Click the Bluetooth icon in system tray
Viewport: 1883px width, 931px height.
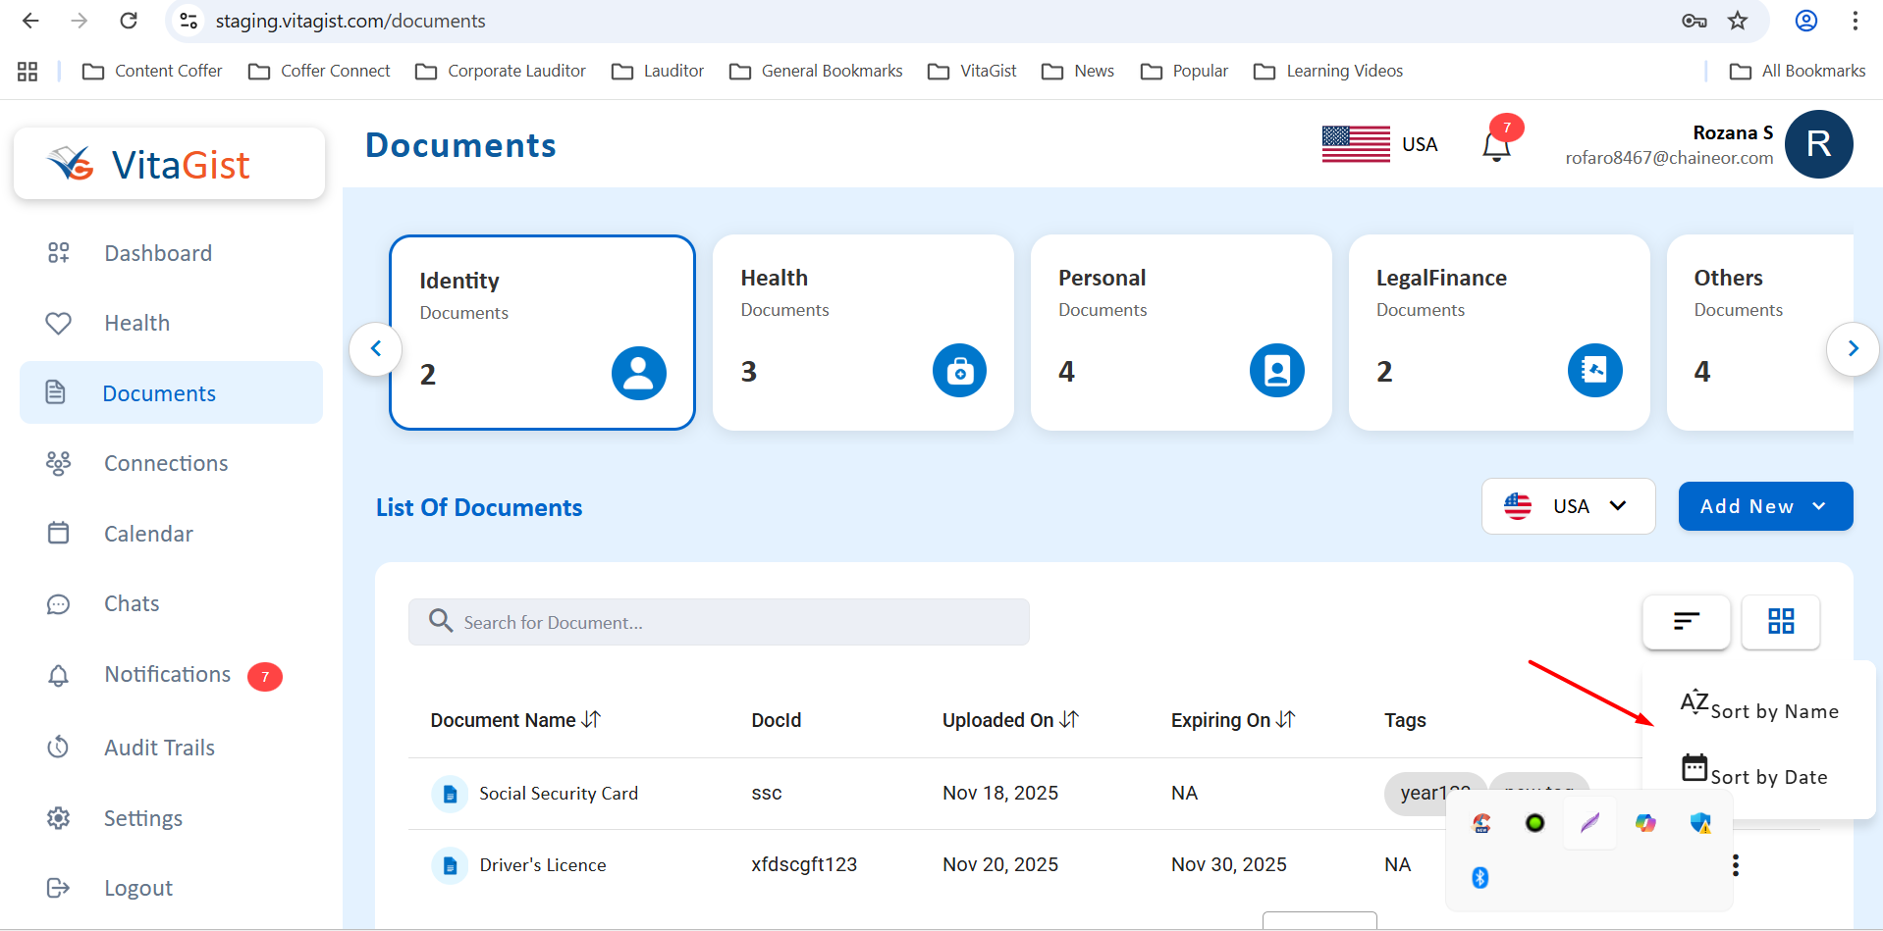point(1480,877)
